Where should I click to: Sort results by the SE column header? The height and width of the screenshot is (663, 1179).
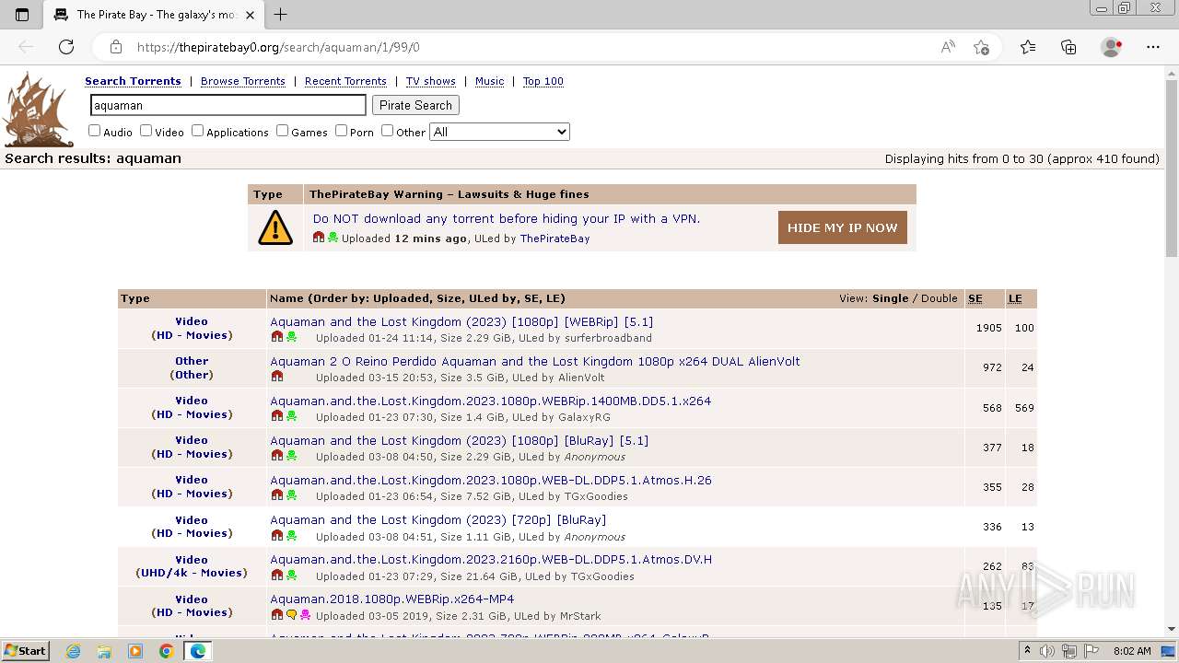pos(975,298)
